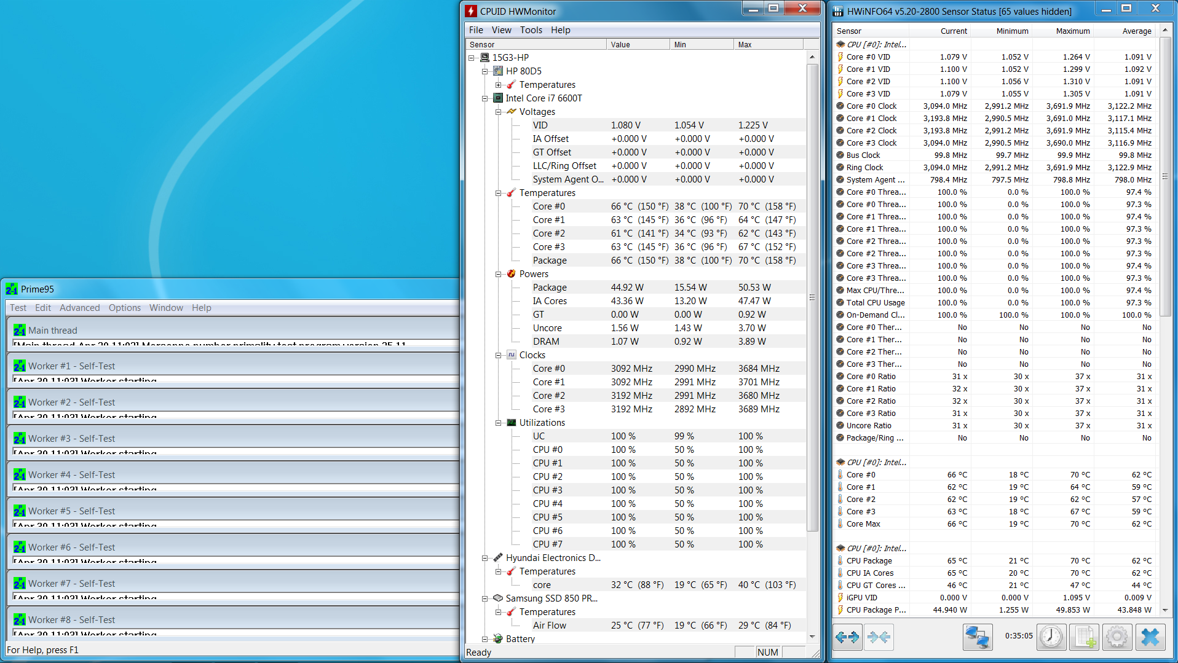Click the Powers flame icon in HWMonitor

512,273
